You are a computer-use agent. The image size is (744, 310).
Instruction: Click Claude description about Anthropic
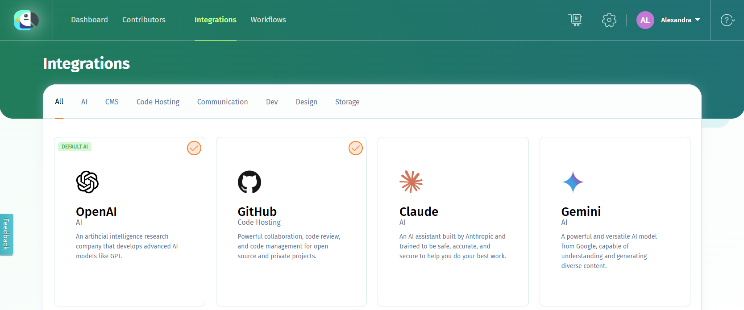pyautogui.click(x=453, y=246)
